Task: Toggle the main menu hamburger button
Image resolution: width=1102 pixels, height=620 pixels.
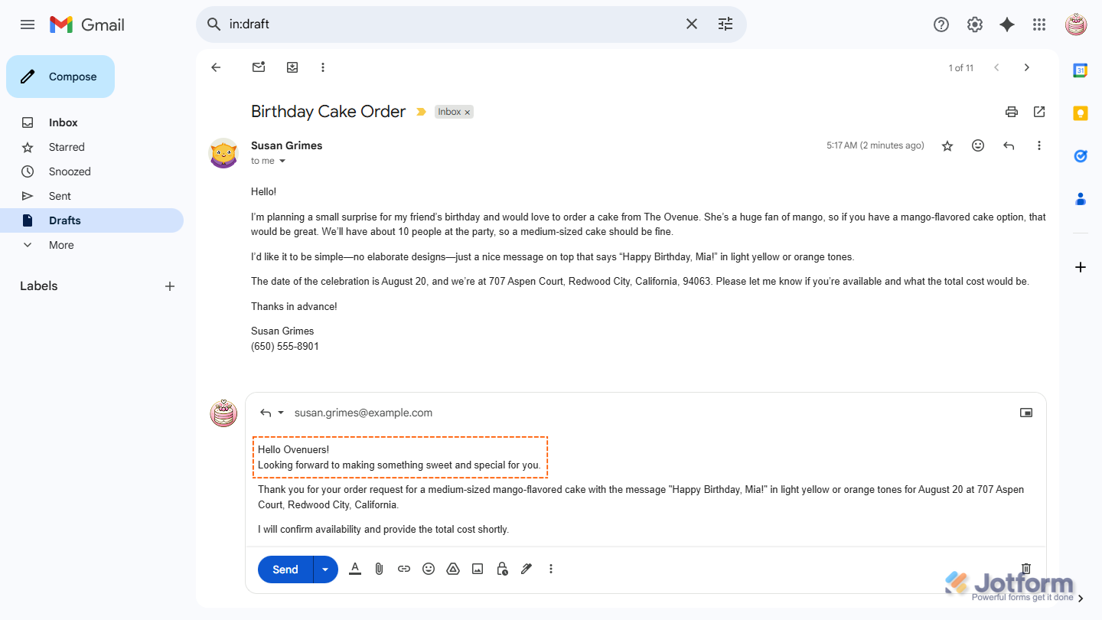Action: pos(28,24)
